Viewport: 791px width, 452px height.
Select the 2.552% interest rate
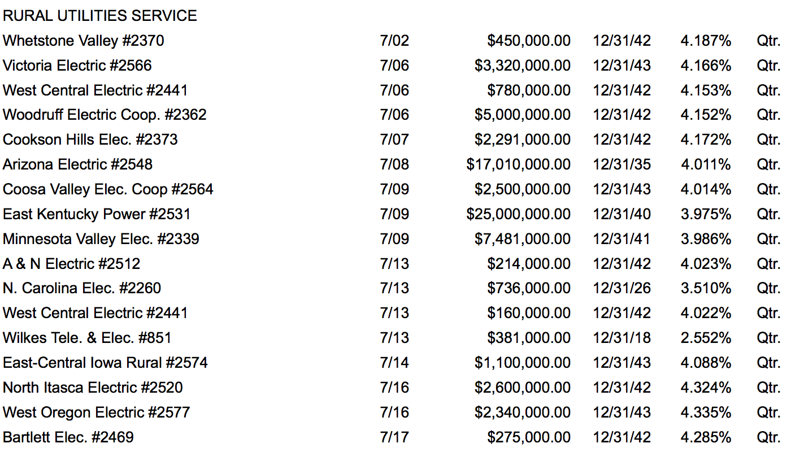coord(706,338)
